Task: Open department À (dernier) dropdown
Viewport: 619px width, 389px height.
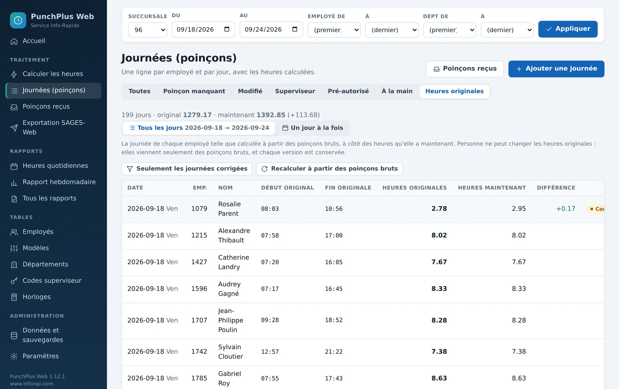Action: [x=507, y=30]
